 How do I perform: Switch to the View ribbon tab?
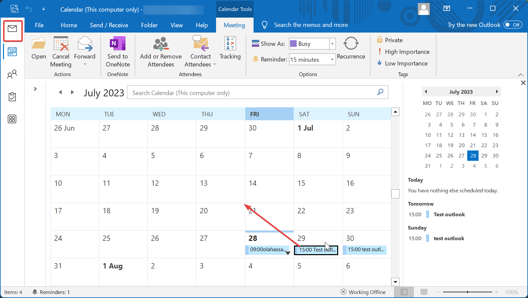click(x=177, y=25)
